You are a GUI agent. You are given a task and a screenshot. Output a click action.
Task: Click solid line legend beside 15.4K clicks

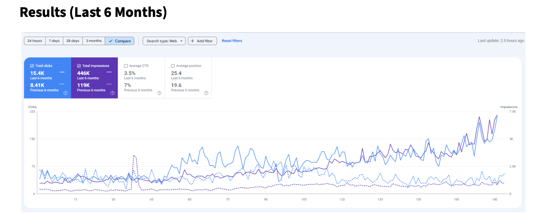click(62, 72)
